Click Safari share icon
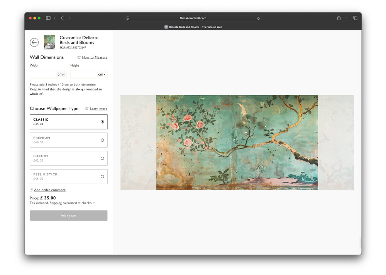The height and width of the screenshot is (275, 386). (339, 18)
